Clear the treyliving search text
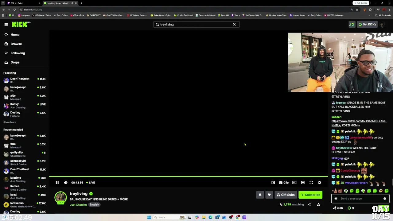This screenshot has height=221, width=393. pos(234,24)
